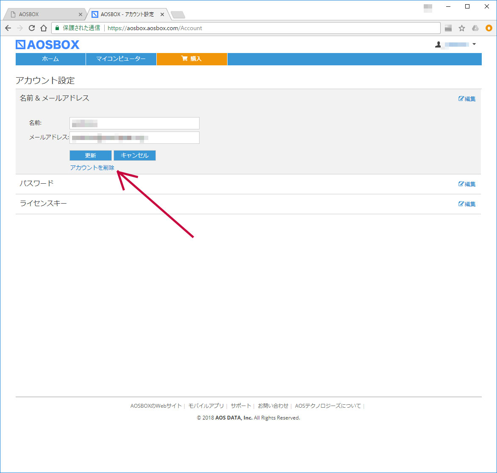This screenshot has height=473, width=497.
Task: Close the first AOSBOX browser tab
Action: coord(80,14)
